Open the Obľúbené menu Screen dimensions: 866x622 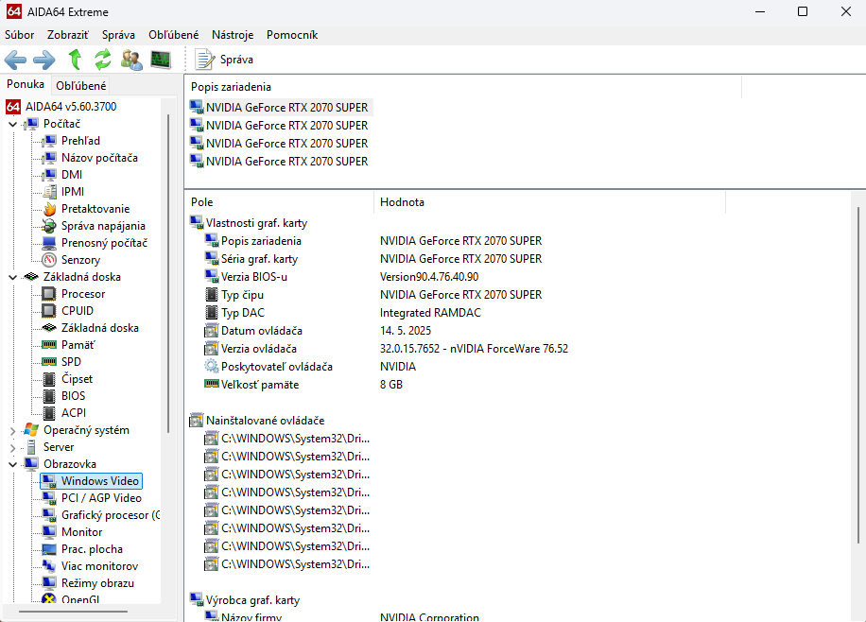173,35
